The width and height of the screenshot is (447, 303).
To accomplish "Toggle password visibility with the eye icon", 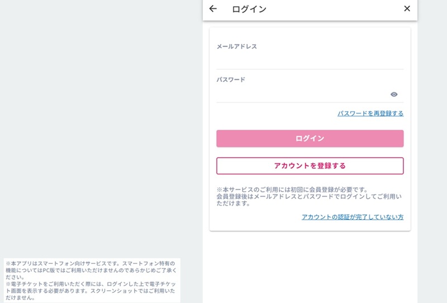I will click(394, 94).
